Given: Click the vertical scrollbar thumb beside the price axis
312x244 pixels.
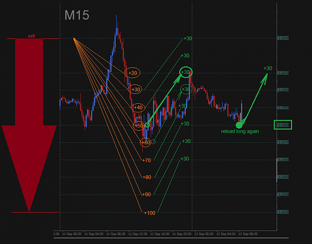Looking at the screenshot, I should click(277, 171).
